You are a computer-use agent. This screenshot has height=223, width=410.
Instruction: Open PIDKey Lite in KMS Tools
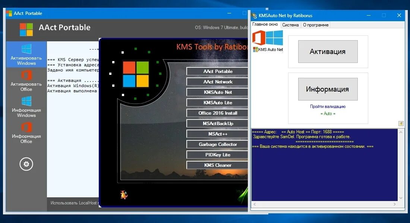point(218,155)
